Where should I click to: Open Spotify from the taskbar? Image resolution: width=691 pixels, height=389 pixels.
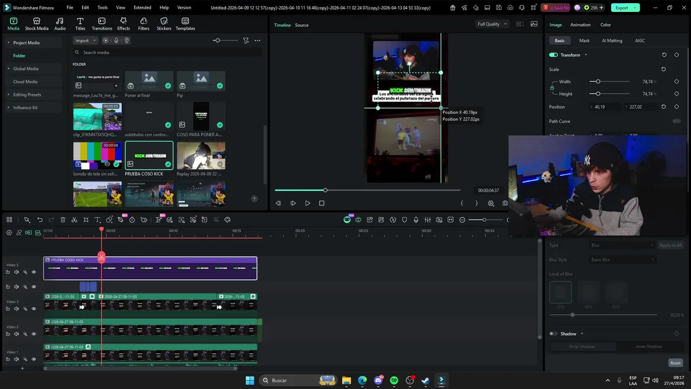394,380
